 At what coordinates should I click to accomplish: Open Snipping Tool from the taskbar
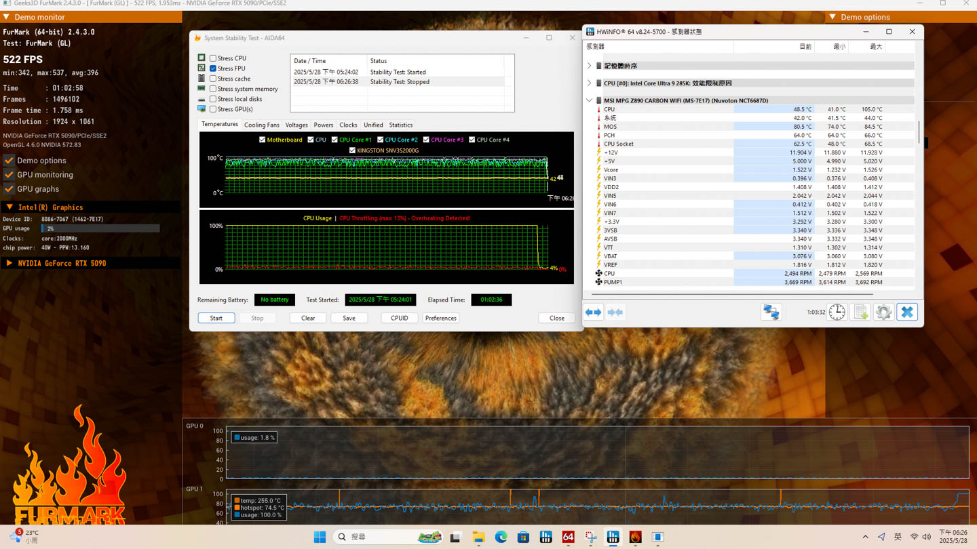(591, 537)
